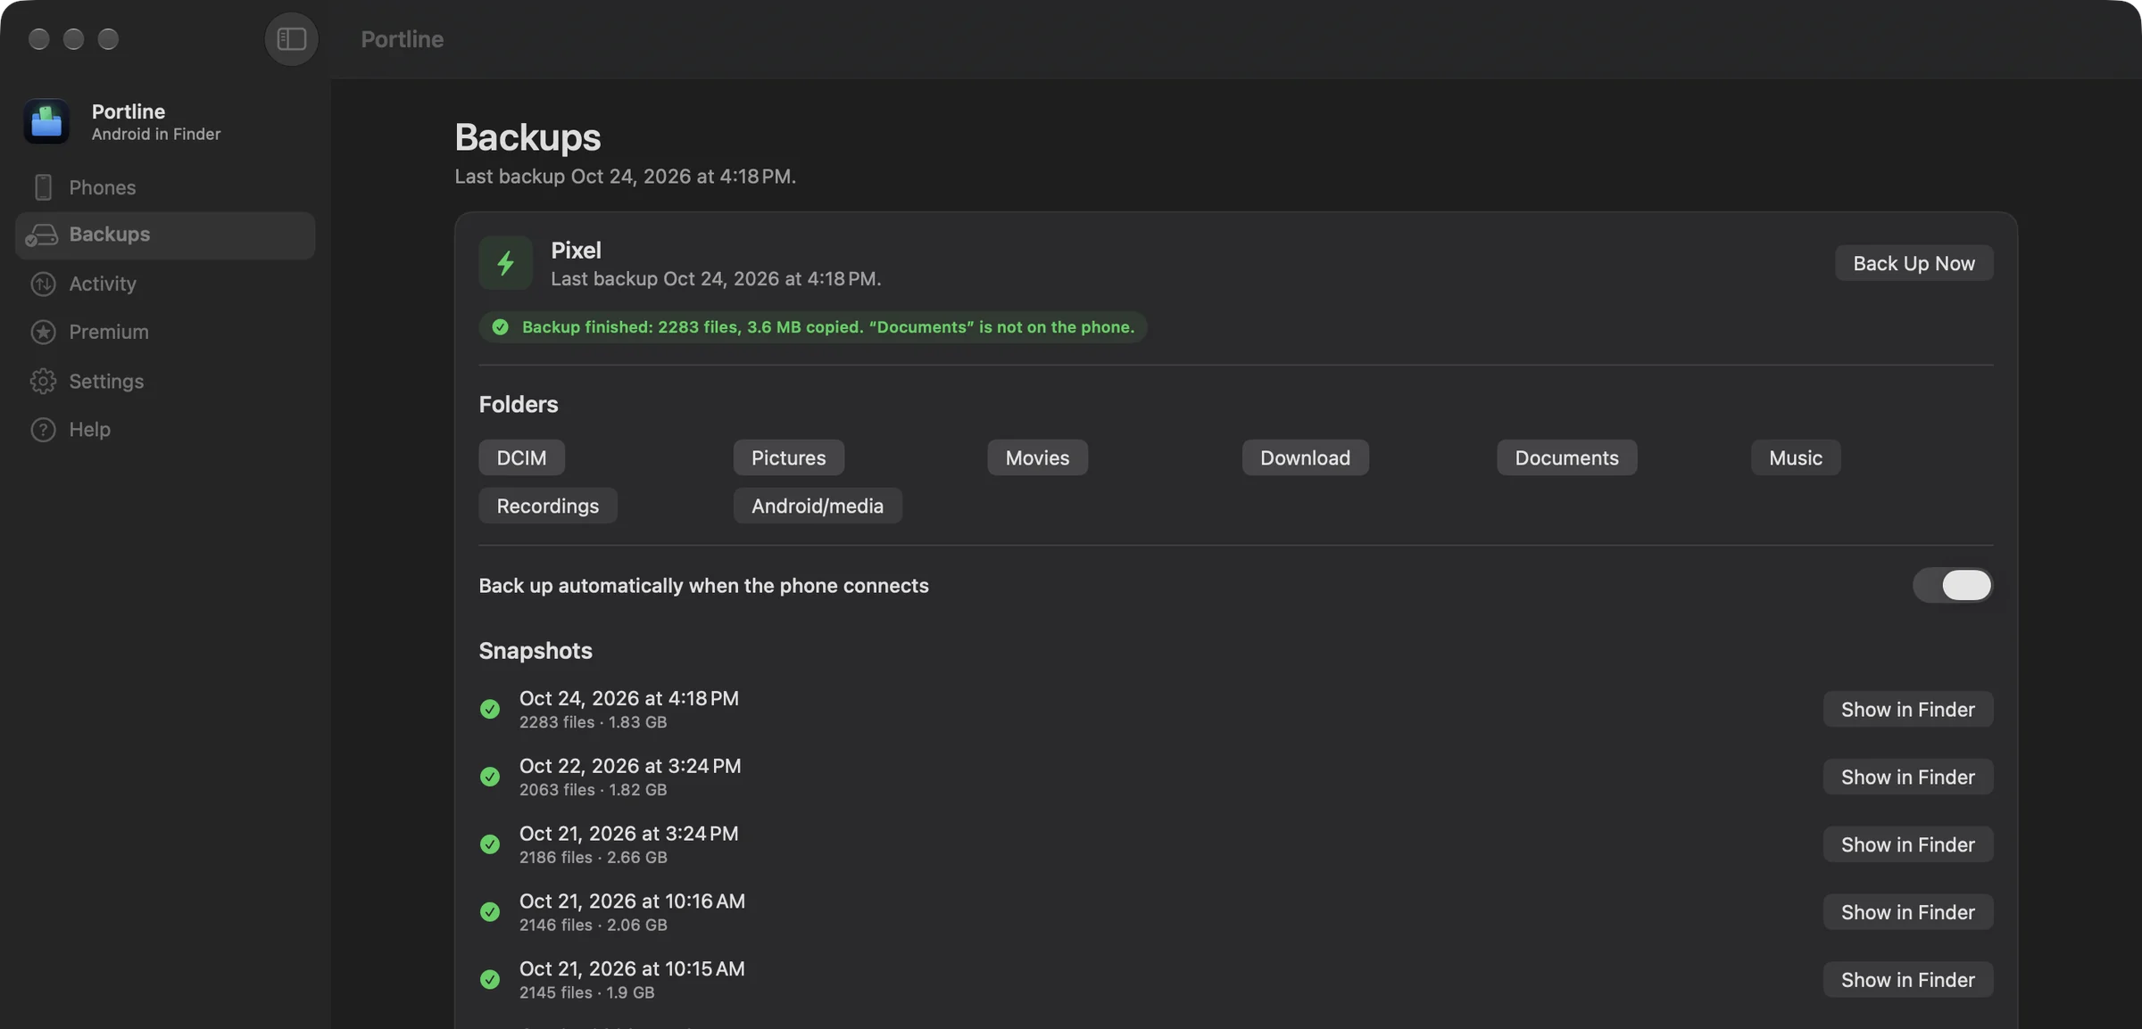2142x1029 pixels.
Task: Open the Phones section
Action: (165, 187)
